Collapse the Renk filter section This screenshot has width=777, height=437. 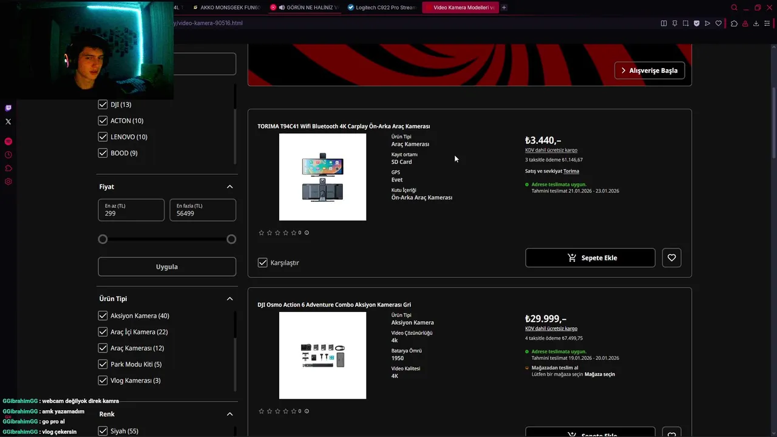click(229, 414)
